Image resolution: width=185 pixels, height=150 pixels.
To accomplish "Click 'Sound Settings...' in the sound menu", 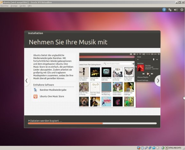I will pyautogui.click(x=143, y=80).
